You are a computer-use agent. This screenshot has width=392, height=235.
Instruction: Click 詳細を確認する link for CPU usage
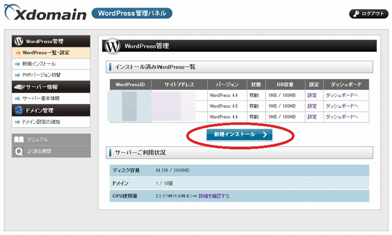tap(214, 196)
